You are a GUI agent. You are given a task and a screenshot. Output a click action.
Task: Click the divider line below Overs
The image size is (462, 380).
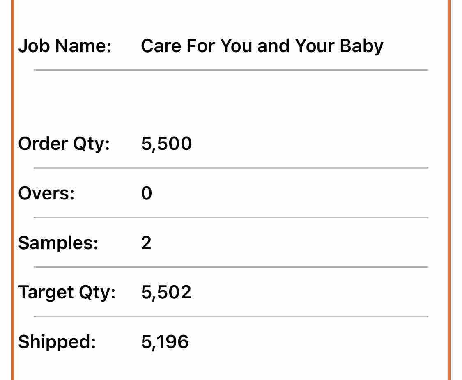point(231,217)
